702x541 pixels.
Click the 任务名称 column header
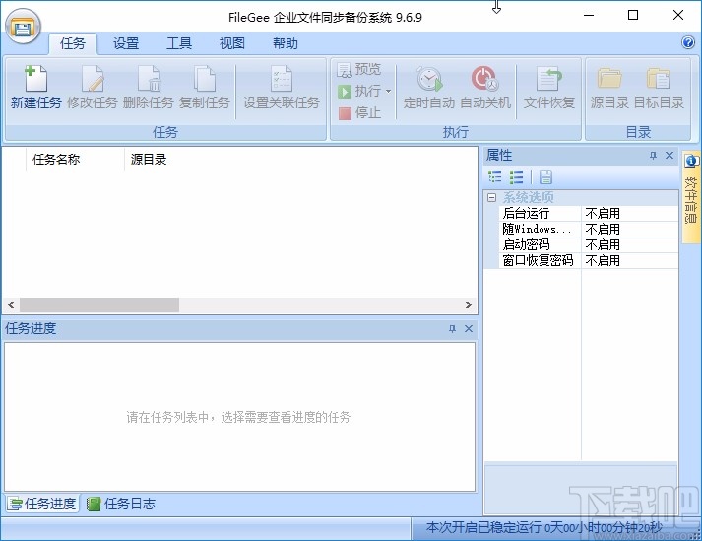pyautogui.click(x=75, y=159)
